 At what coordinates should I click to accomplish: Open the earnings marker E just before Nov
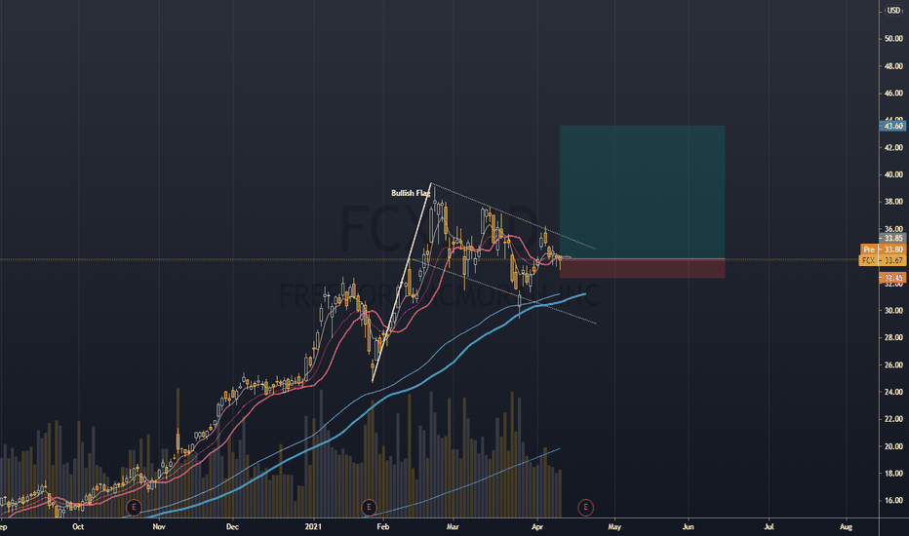[x=134, y=508]
